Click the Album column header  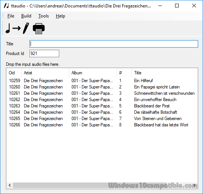click(x=93, y=73)
